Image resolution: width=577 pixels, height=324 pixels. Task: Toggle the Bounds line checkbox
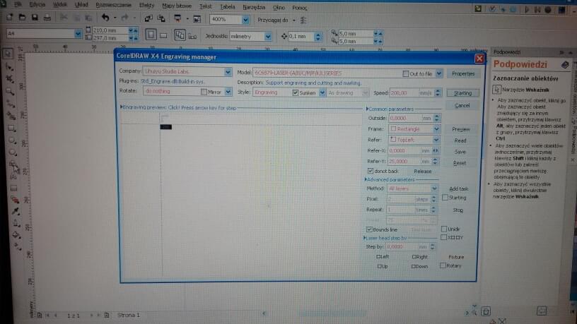[x=369, y=229]
